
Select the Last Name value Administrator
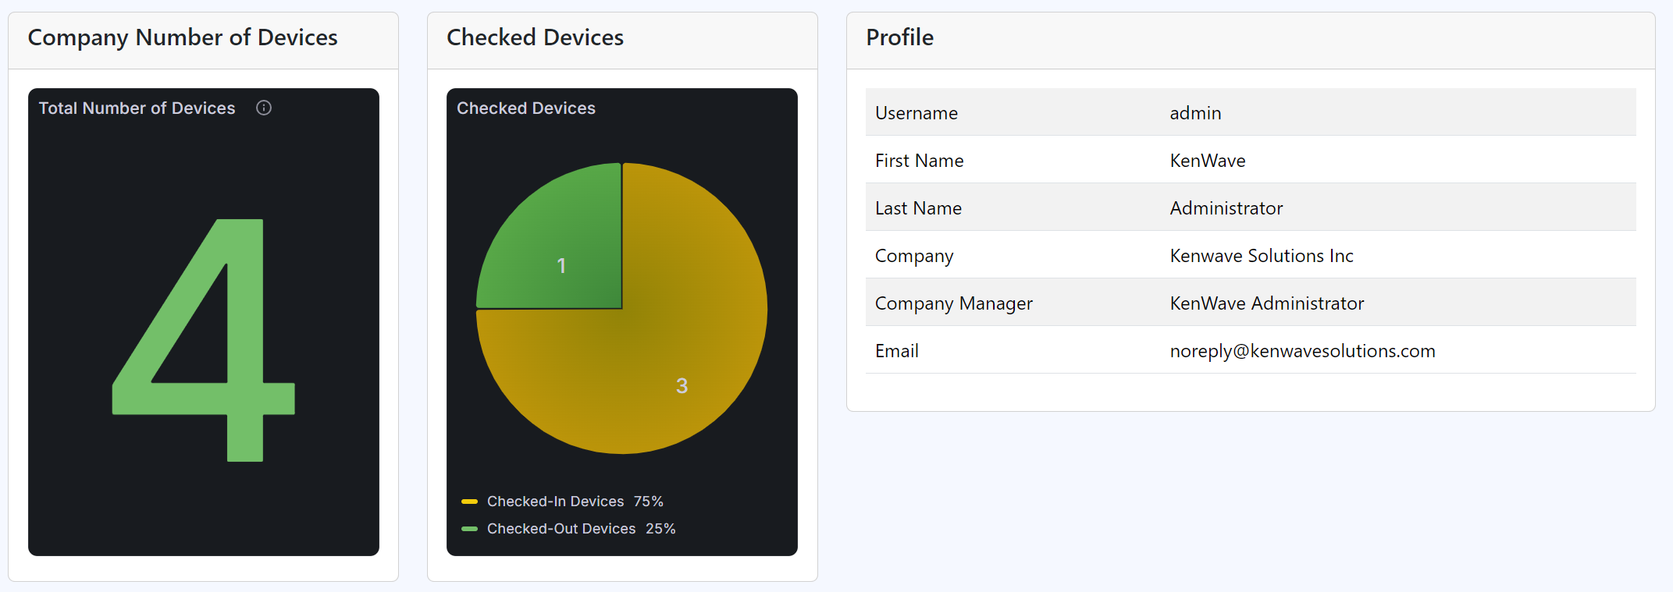pos(1226,208)
